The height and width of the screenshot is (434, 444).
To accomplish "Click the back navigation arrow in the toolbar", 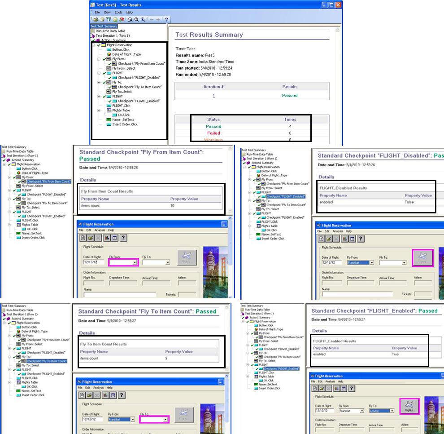I will point(152,19).
